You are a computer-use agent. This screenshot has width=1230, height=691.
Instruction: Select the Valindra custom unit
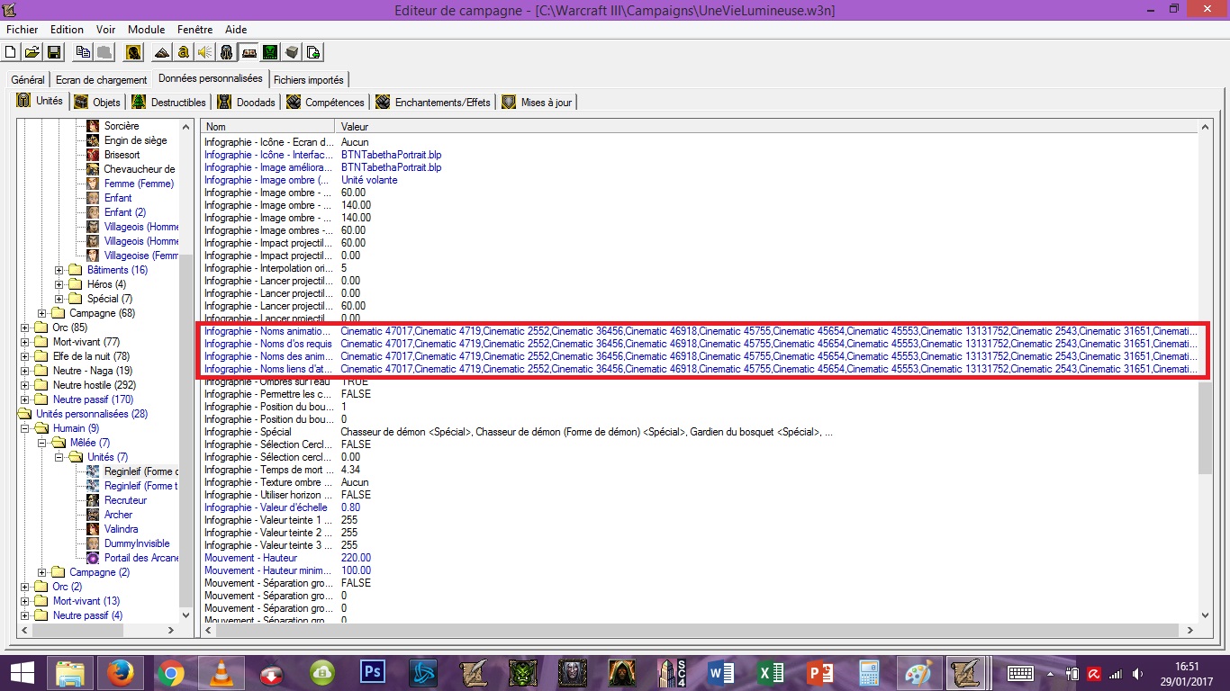point(121,529)
